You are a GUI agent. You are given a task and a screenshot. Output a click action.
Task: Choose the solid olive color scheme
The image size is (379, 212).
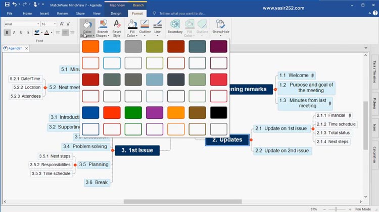point(155,46)
